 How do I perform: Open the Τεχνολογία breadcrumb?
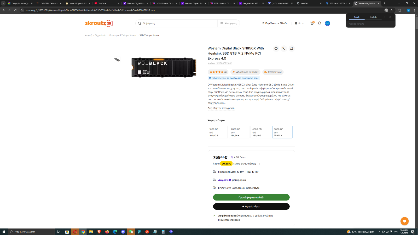click(101, 35)
